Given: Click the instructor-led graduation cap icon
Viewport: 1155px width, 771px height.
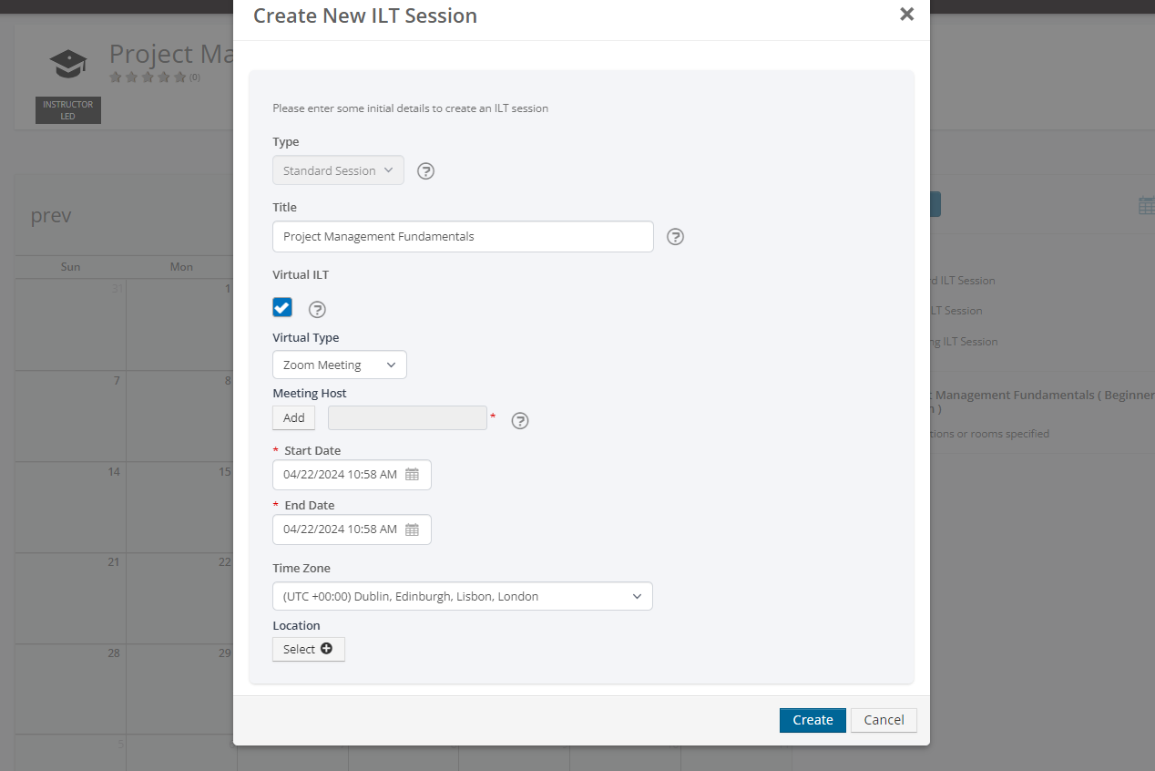Looking at the screenshot, I should pos(68,64).
